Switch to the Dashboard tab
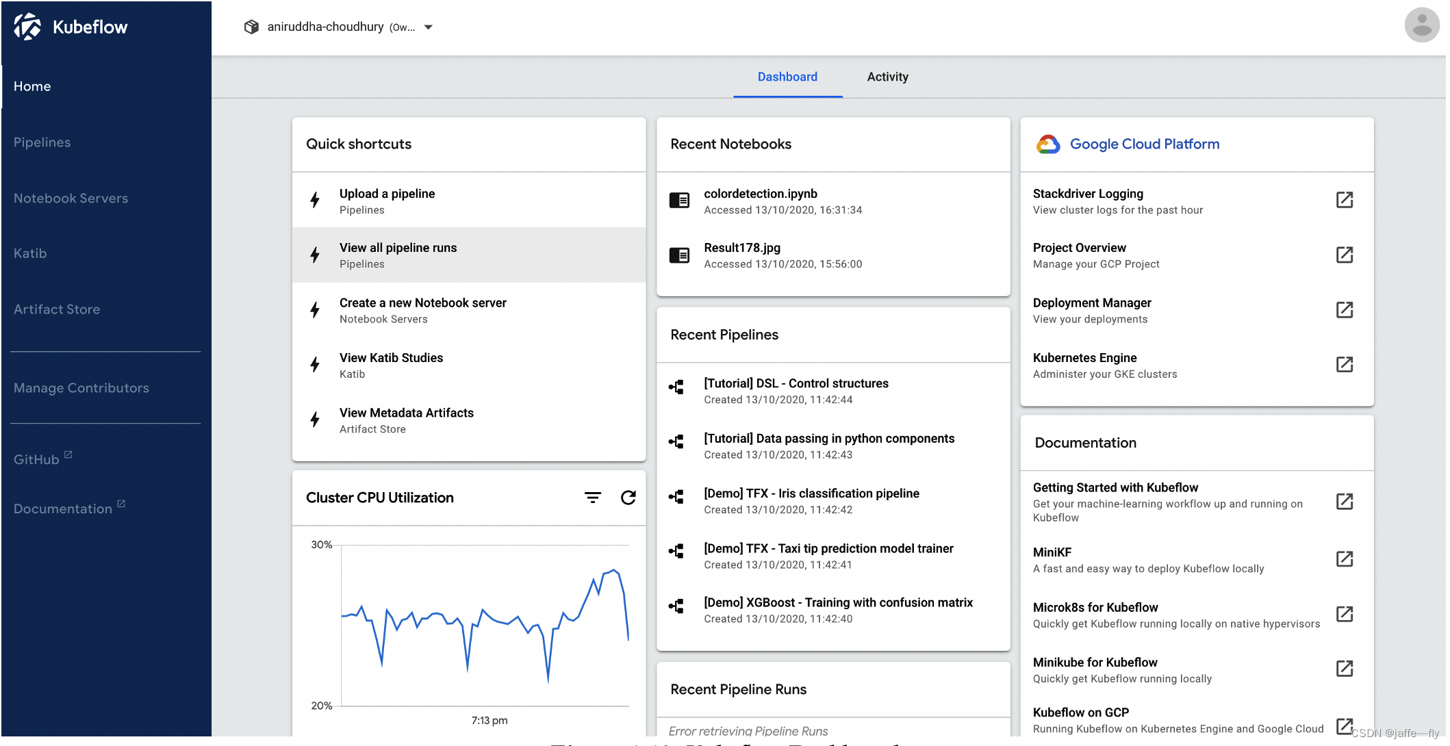Viewport: 1450px width, 746px height. coord(787,77)
